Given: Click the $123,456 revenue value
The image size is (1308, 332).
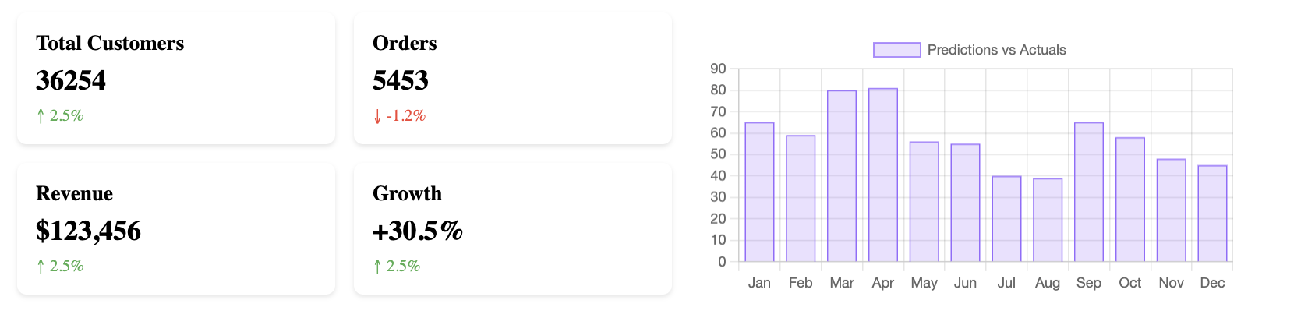Looking at the screenshot, I should tap(88, 231).
